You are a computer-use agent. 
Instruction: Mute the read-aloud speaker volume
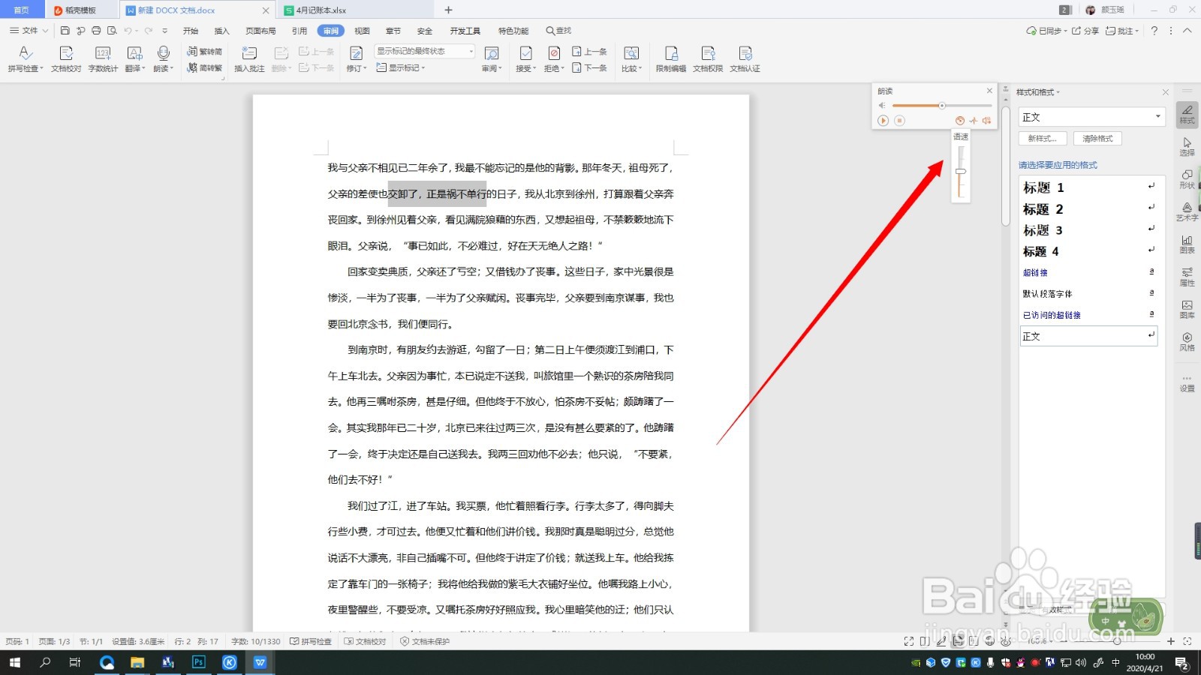(x=883, y=105)
